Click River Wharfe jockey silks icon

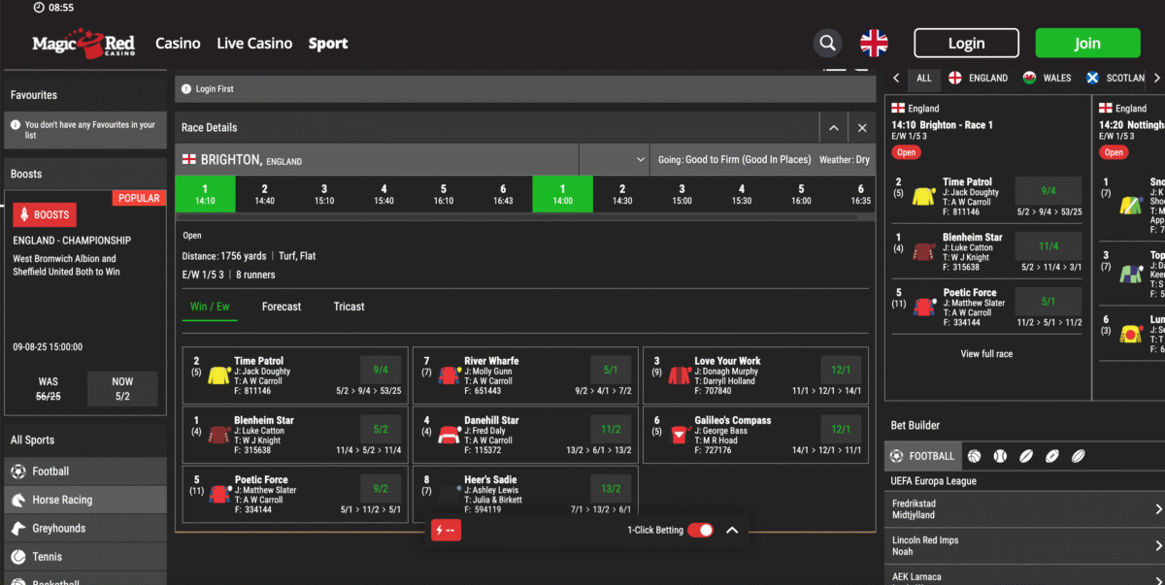tap(449, 375)
